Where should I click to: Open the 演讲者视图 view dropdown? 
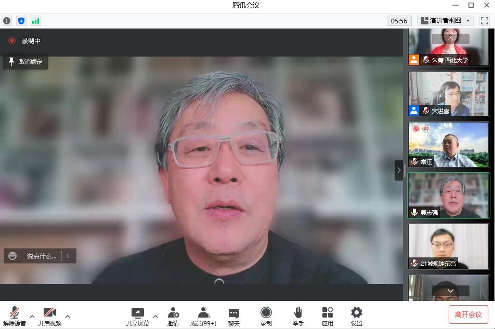pyautogui.click(x=445, y=21)
